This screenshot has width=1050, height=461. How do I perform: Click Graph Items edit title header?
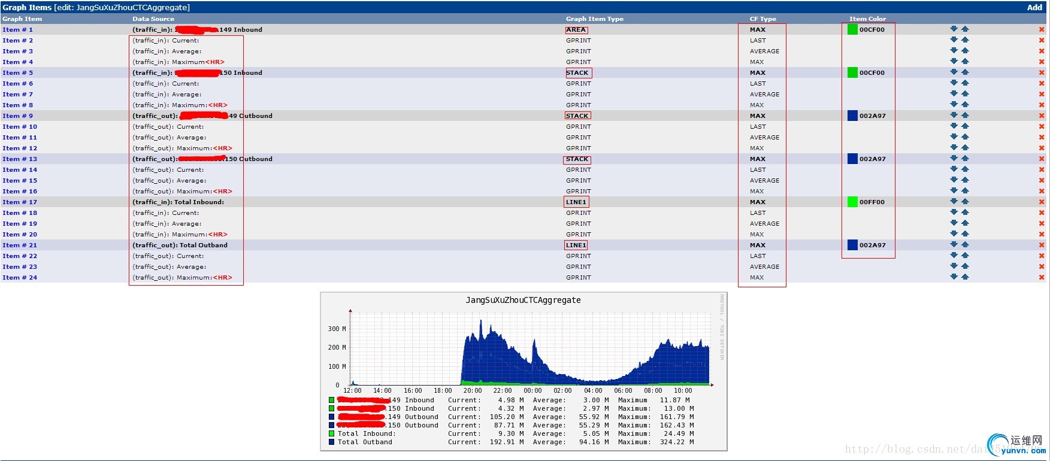[96, 7]
